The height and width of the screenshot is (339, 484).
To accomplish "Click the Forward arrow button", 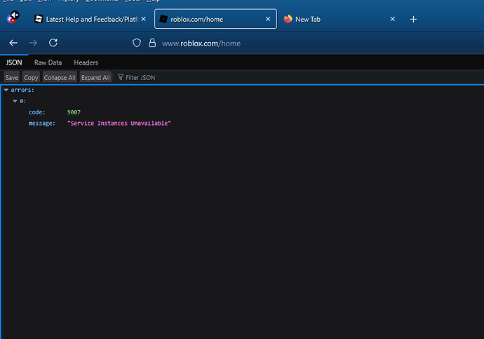I will tap(33, 43).
